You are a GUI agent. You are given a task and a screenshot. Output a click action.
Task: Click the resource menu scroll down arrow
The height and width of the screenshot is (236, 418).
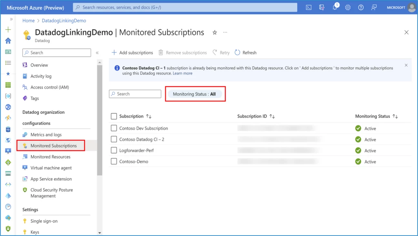click(x=100, y=233)
